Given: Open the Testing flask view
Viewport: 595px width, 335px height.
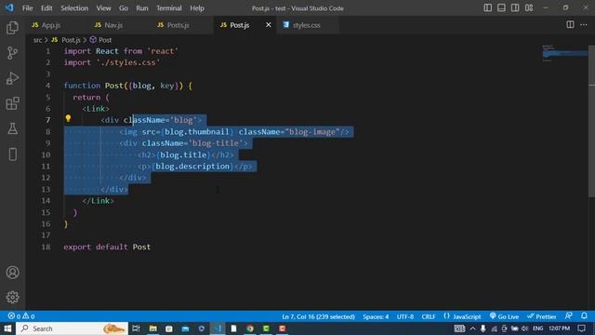Looking at the screenshot, I should [x=12, y=128].
